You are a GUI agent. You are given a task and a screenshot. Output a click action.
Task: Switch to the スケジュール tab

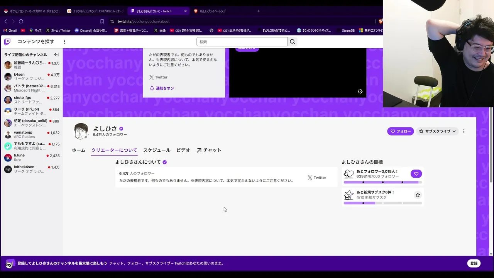click(157, 150)
